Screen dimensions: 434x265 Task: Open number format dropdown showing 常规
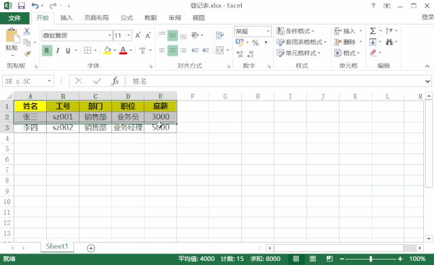coord(268,31)
